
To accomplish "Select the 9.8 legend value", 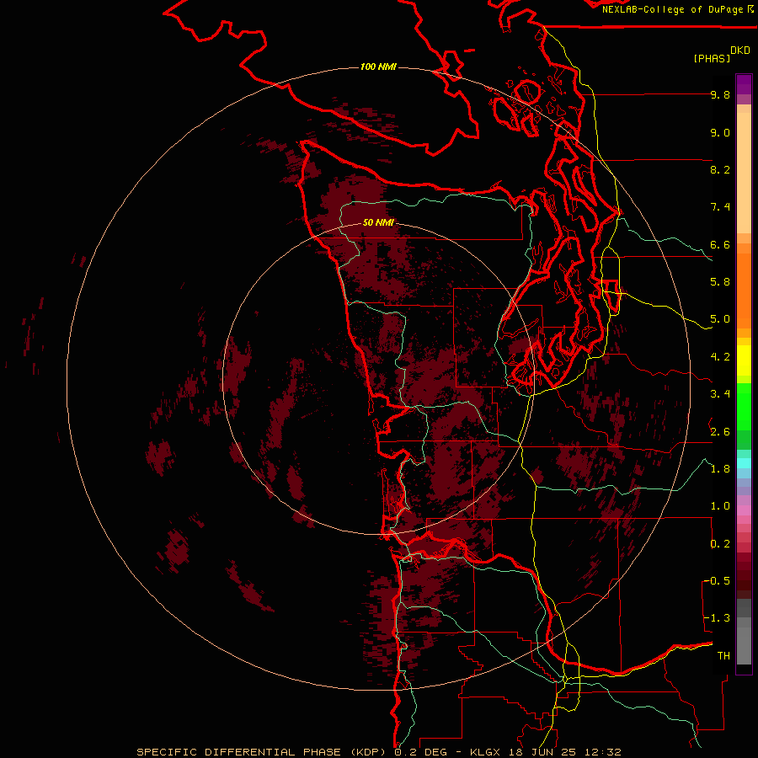I will pyautogui.click(x=720, y=94).
